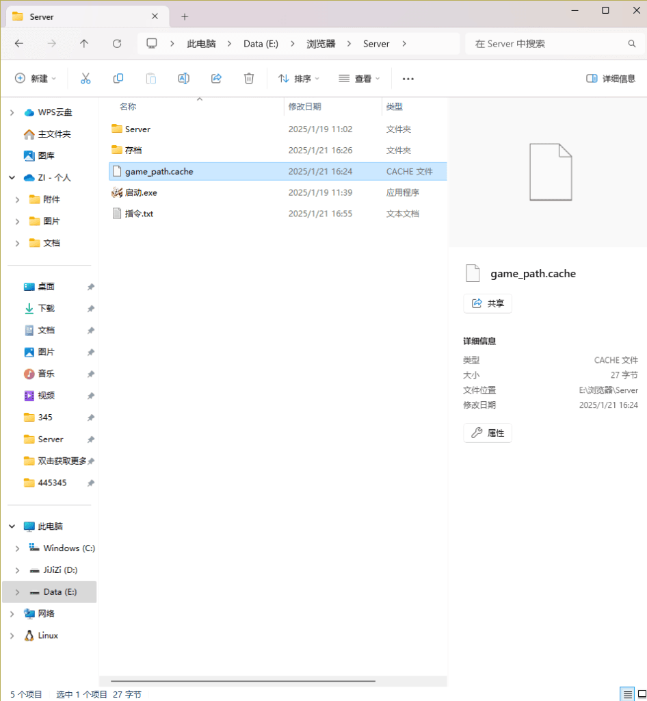Click the Delete trash icon
Image resolution: width=647 pixels, height=701 pixels.
point(249,79)
